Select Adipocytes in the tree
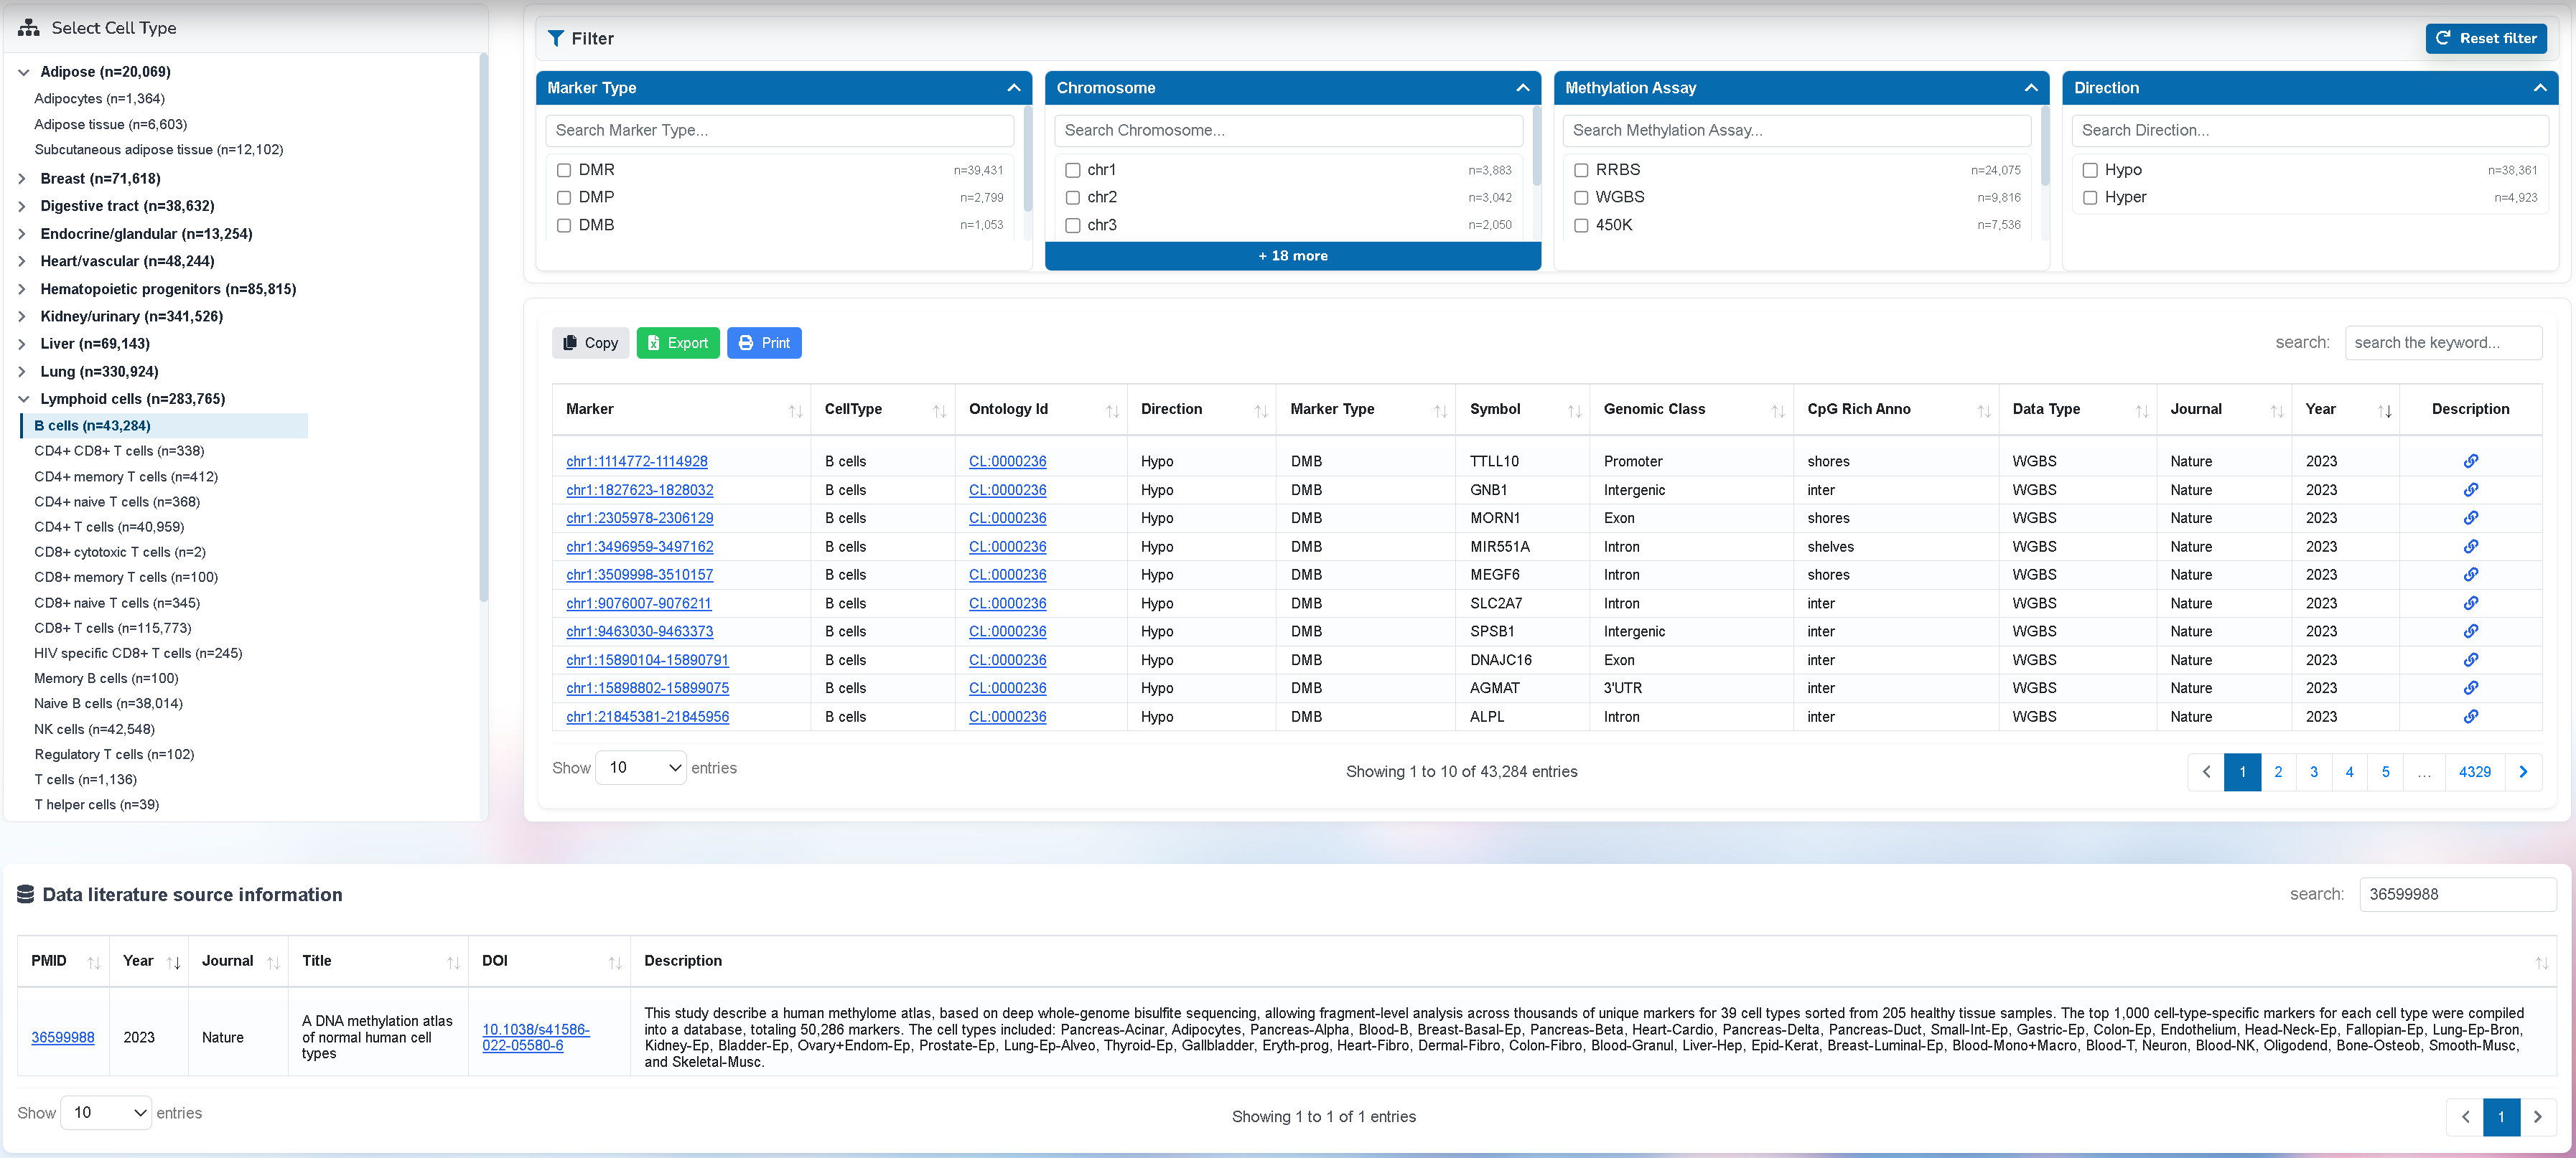This screenshot has height=1158, width=2576. pos(99,99)
